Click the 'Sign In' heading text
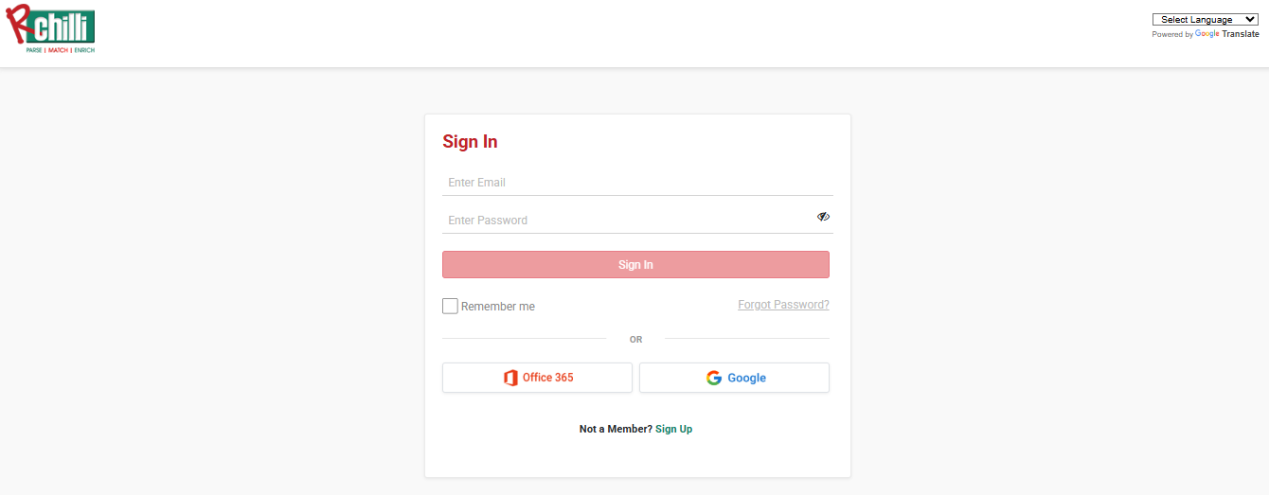The image size is (1269, 495). 470,142
